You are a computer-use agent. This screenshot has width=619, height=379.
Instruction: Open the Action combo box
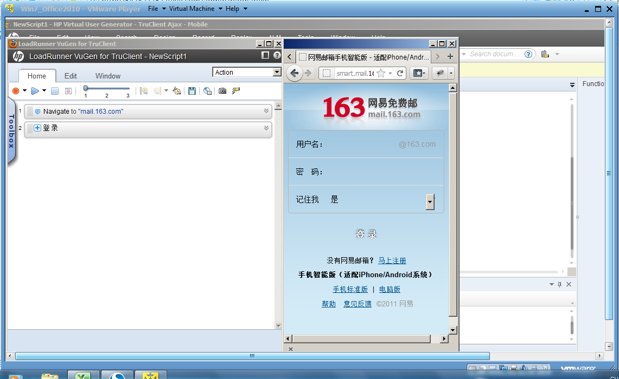(x=247, y=72)
